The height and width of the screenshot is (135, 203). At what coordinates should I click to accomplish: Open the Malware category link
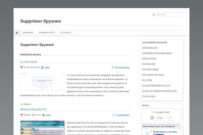click(27, 104)
